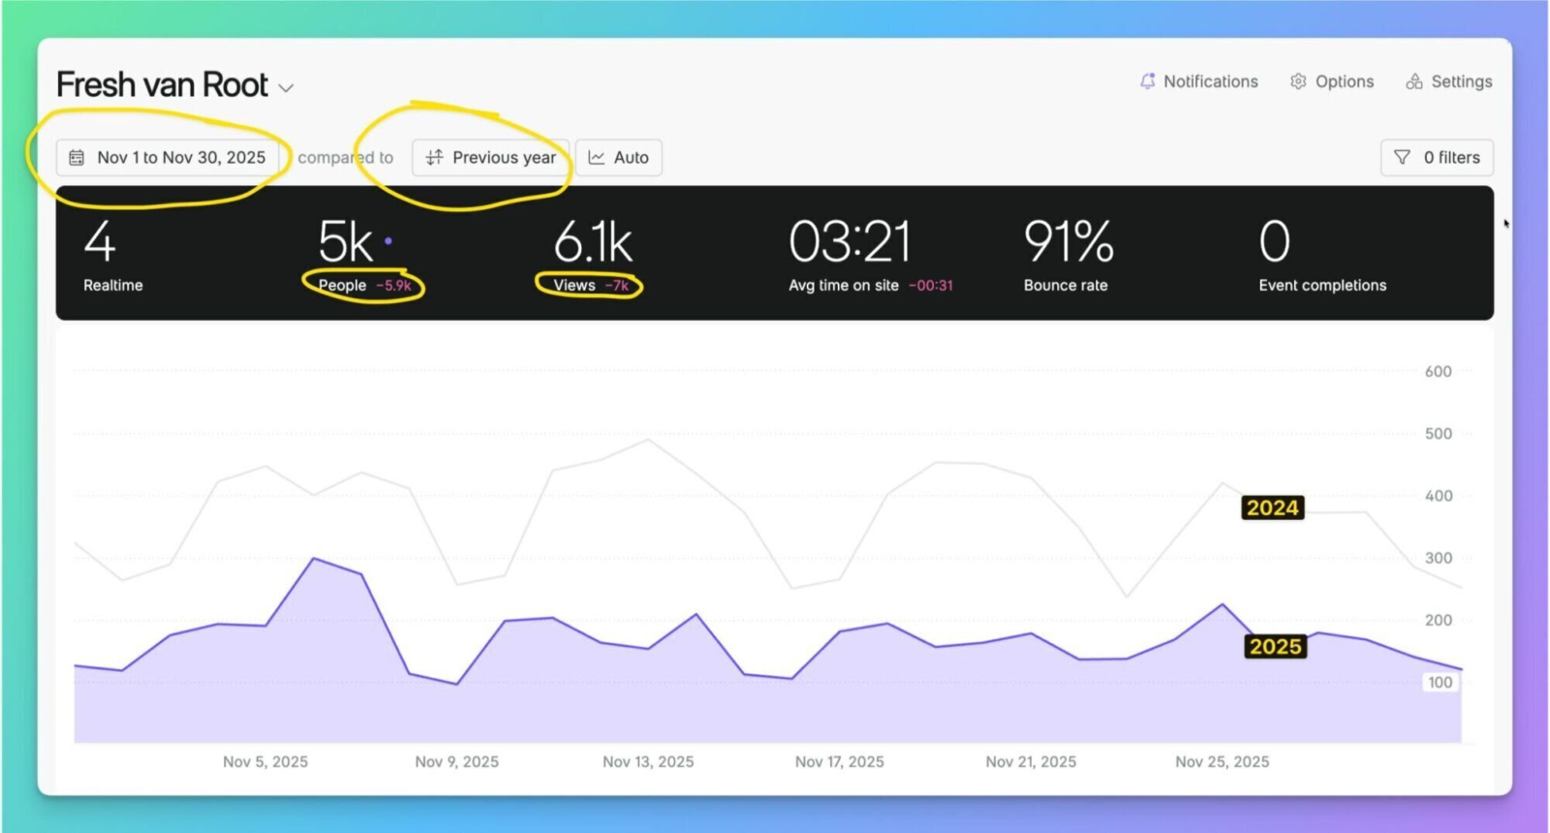1550x833 pixels.
Task: Click the compare arrows icon
Action: pos(434,158)
